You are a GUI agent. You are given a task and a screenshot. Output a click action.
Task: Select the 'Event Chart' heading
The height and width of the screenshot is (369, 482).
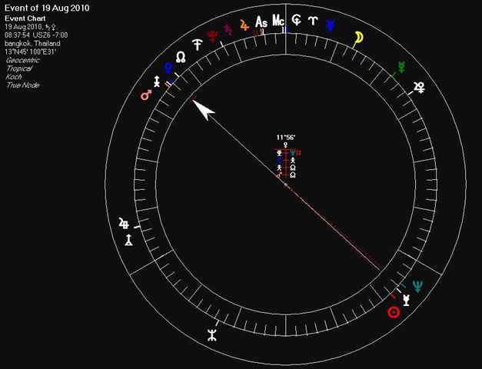pyautogui.click(x=25, y=18)
